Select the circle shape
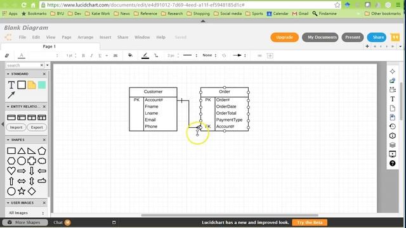This screenshot has width=406, height=228. (11, 191)
